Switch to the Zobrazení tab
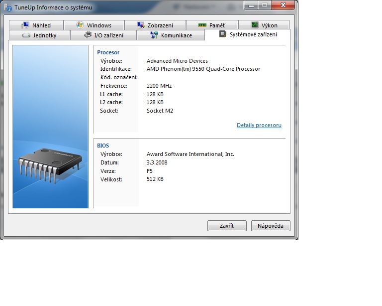 tap(155, 25)
